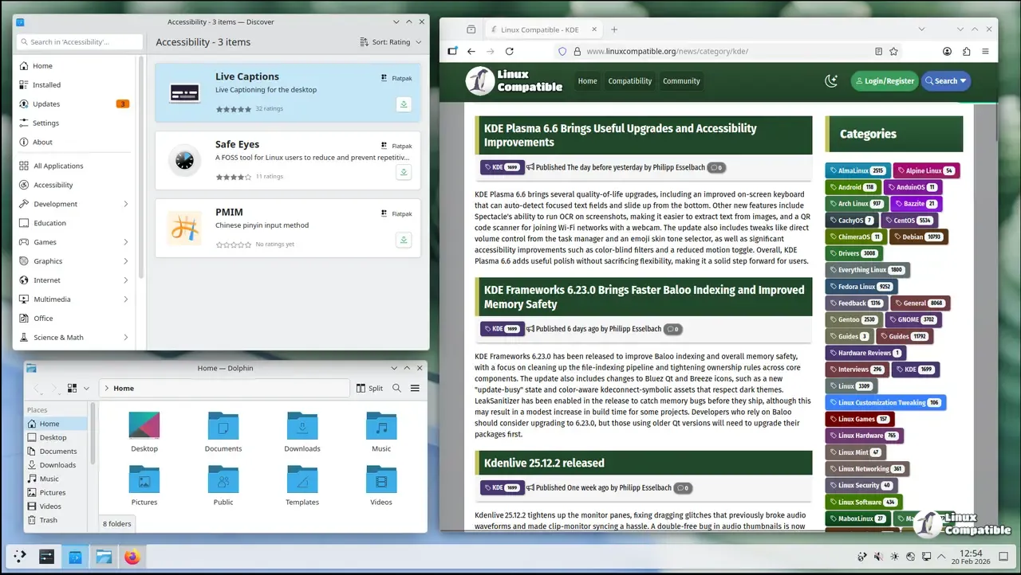Toggle Split view in Dolphin
This screenshot has width=1021, height=575.
click(369, 389)
